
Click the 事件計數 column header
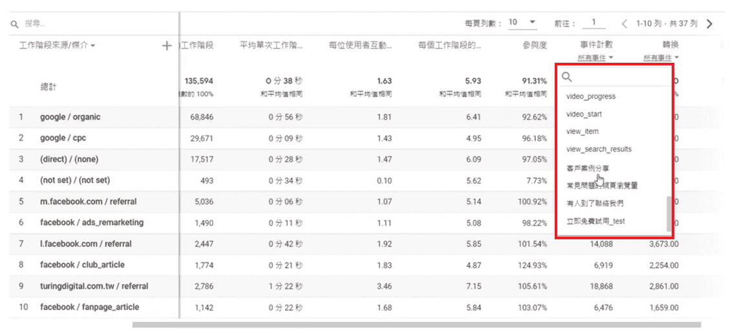click(597, 46)
